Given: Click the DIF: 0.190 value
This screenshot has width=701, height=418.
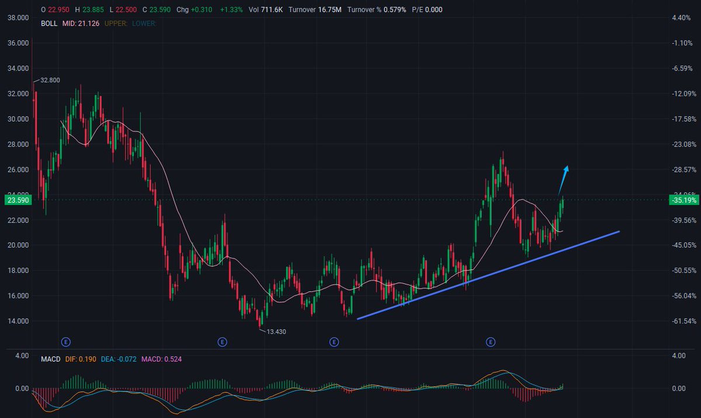Looking at the screenshot, I should [79, 359].
